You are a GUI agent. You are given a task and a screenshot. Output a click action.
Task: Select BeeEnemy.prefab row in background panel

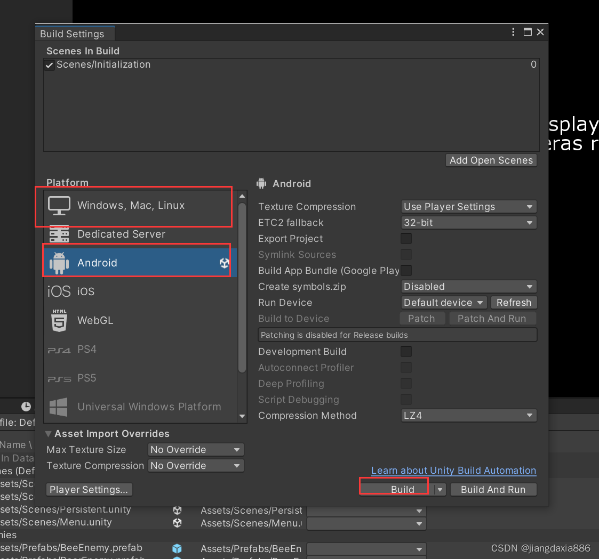pyautogui.click(x=71, y=548)
